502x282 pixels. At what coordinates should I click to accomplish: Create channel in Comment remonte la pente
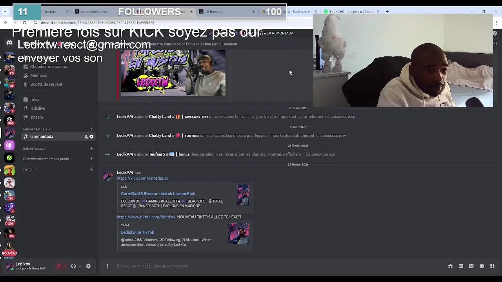pos(91,159)
